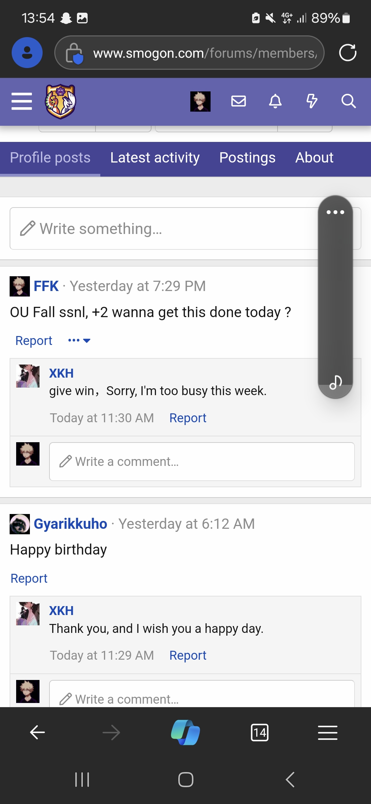Tap the music note on floating slider
Image resolution: width=371 pixels, height=804 pixels.
pos(336,382)
